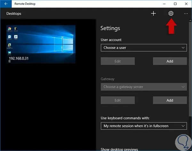192x151 pixels.
Task: Open the 192.168.0.31 desktop thumbnail
Action: pyautogui.click(x=41, y=44)
